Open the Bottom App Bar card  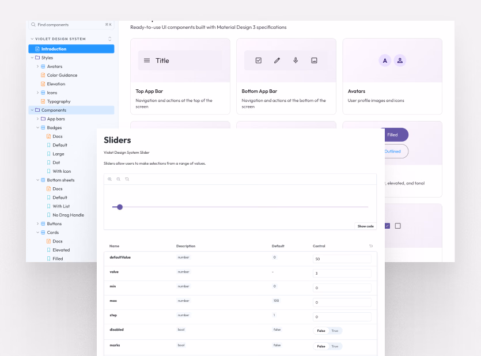[286, 77]
